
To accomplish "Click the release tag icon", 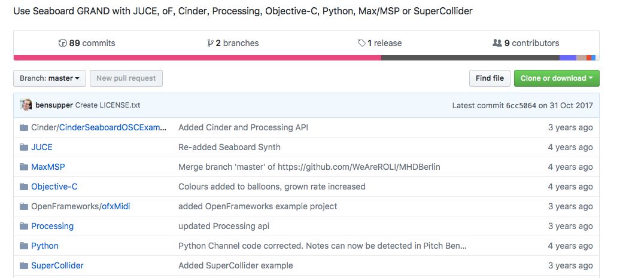I will (x=361, y=43).
